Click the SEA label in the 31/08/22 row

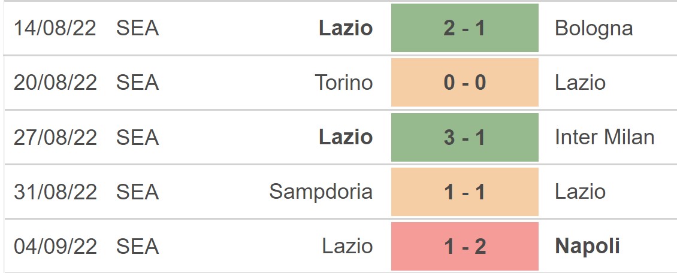click(138, 192)
